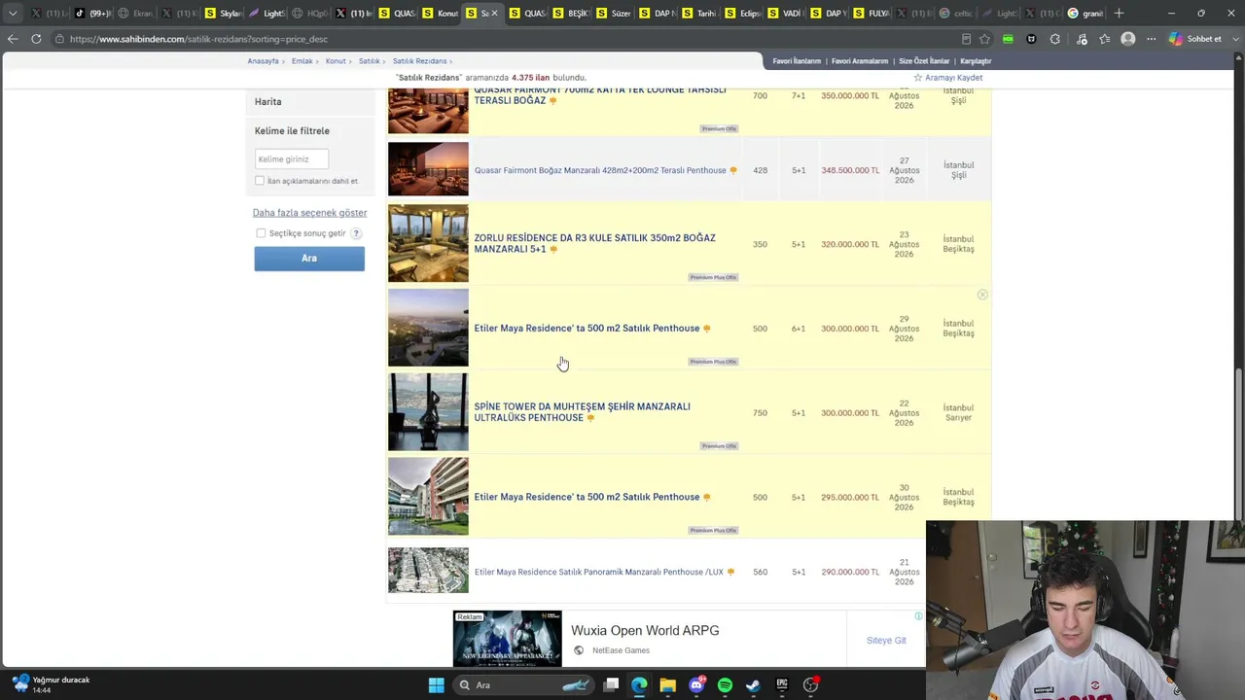The image size is (1245, 700).
Task: Open the browser profile avatar
Action: pyautogui.click(x=1128, y=39)
